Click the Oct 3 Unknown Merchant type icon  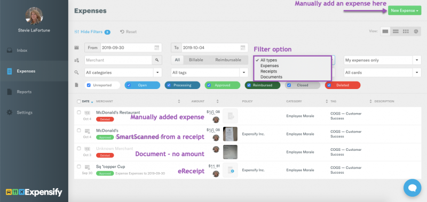[87, 149]
